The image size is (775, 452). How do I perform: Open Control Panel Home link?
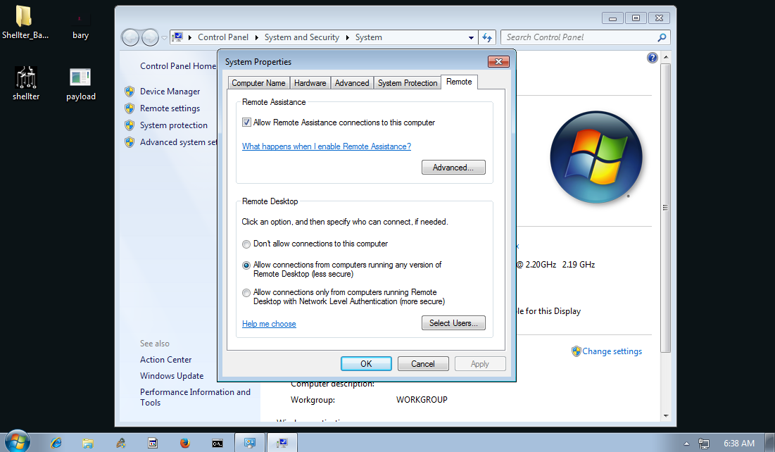tap(178, 65)
